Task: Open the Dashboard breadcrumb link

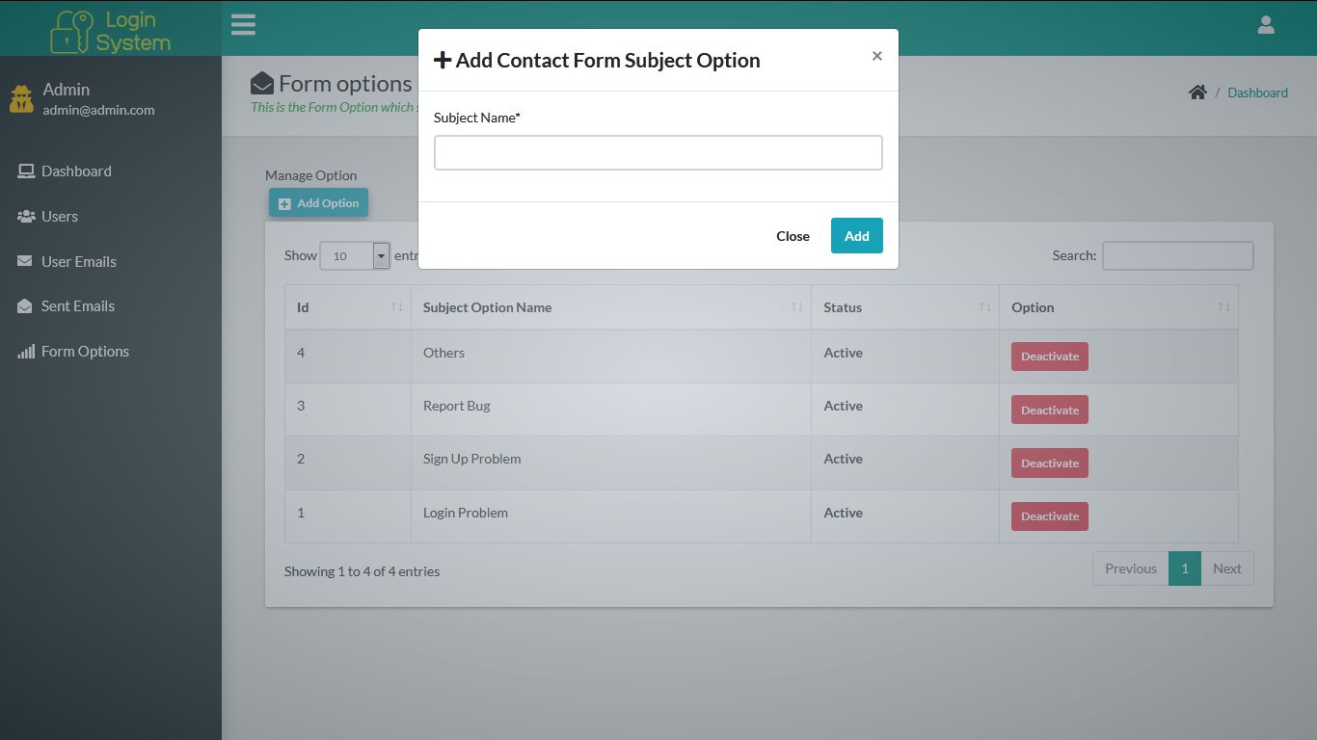Action: 1258,92
